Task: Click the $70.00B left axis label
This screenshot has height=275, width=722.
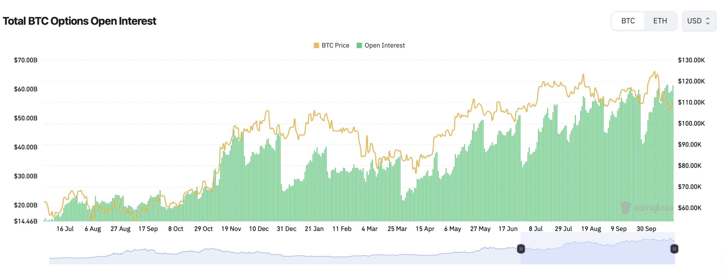Action: pos(26,60)
